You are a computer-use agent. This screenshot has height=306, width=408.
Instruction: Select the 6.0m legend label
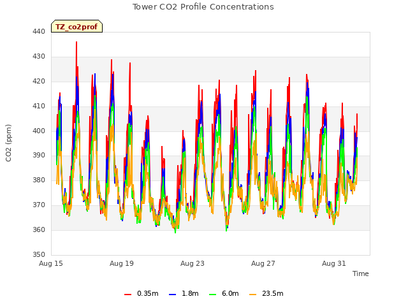pyautogui.click(x=230, y=293)
